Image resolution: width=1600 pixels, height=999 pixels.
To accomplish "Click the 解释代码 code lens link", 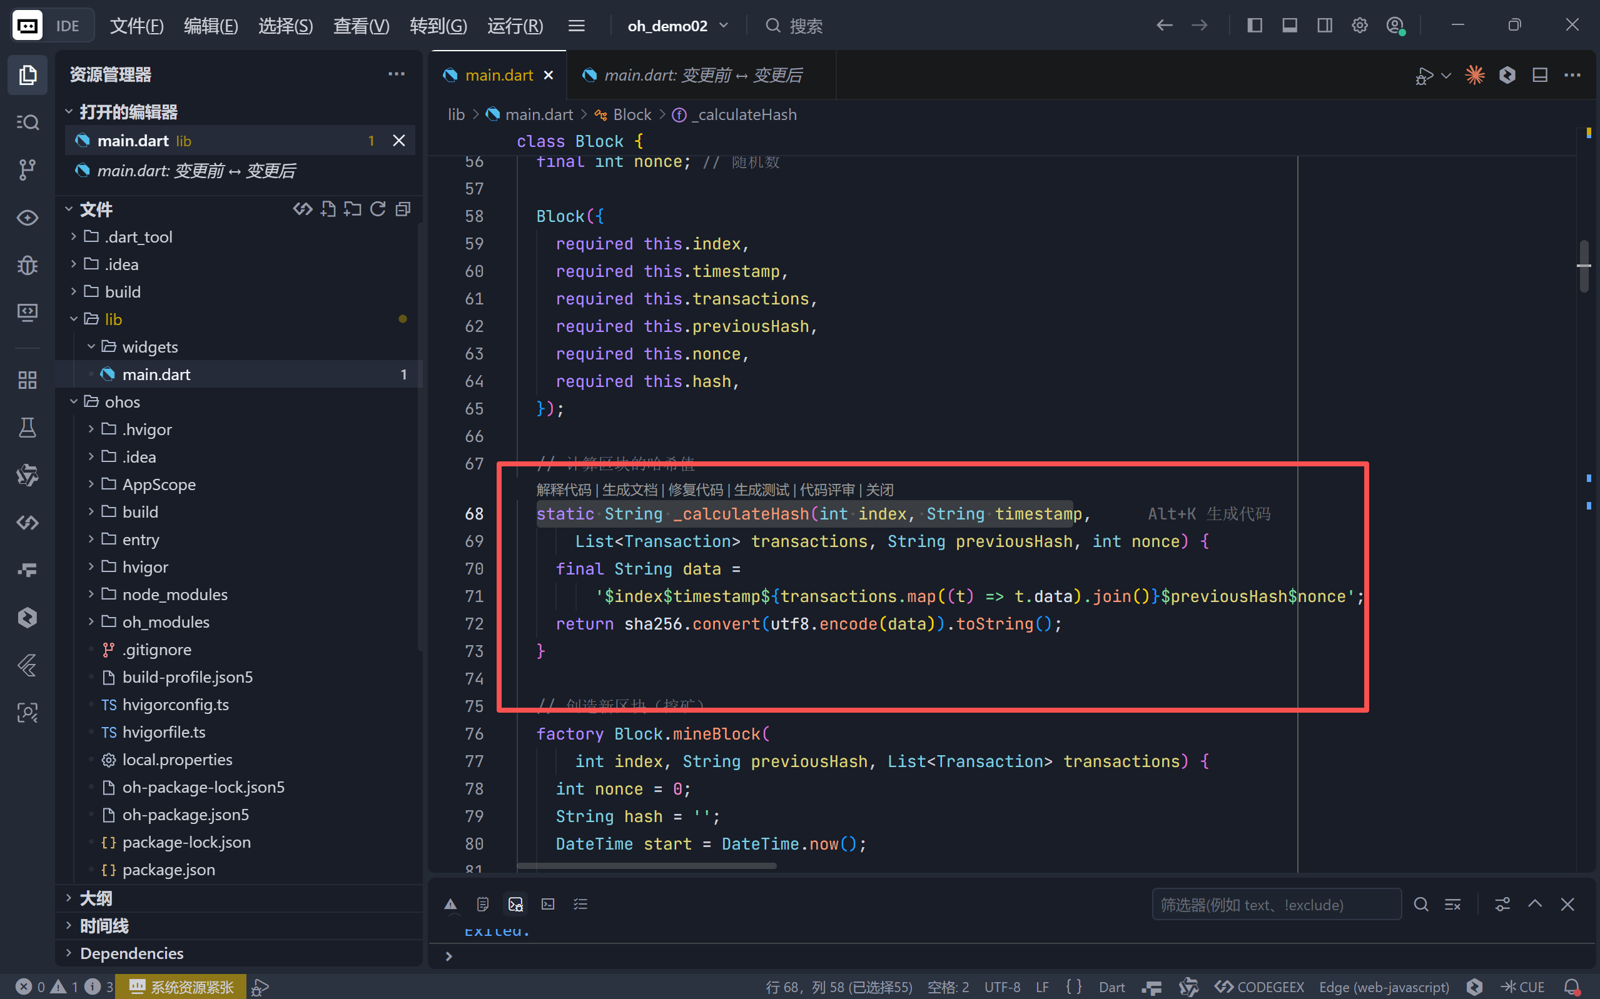I will (x=563, y=489).
